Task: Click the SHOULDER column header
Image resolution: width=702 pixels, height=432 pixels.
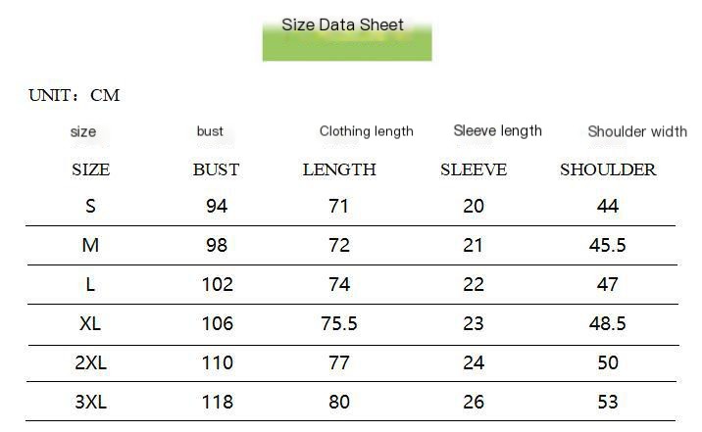Action: point(608,169)
